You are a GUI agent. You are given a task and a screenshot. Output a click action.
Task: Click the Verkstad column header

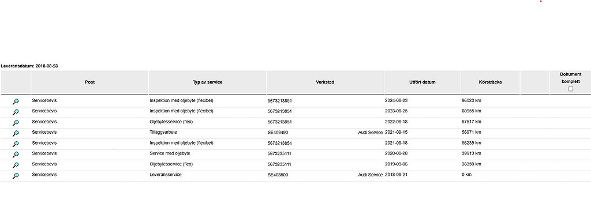tap(325, 82)
